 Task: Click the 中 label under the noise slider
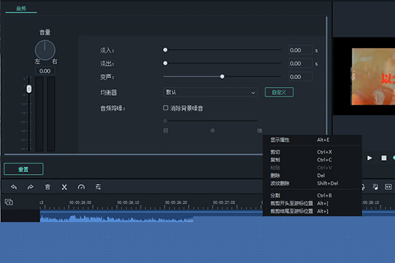click(213, 131)
